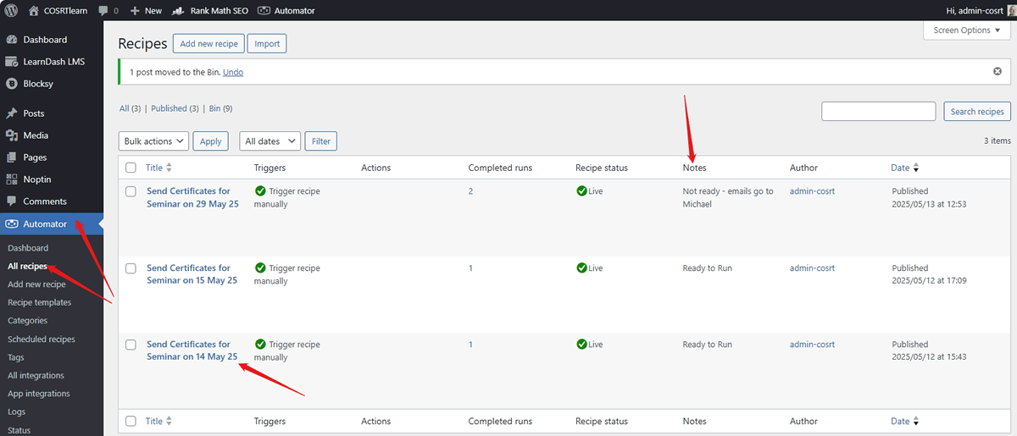Image resolution: width=1017 pixels, height=436 pixels.
Task: Open the comments bubble in admin bar
Action: coord(103,11)
